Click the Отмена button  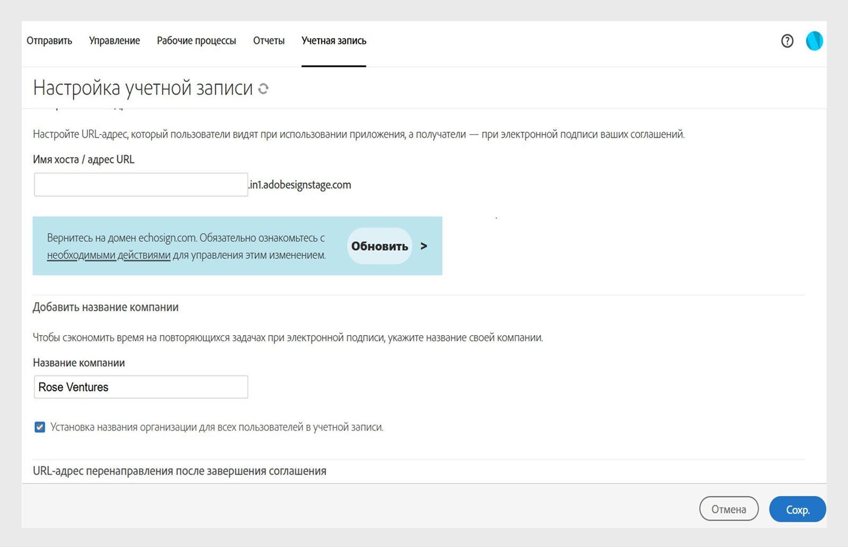pos(729,509)
